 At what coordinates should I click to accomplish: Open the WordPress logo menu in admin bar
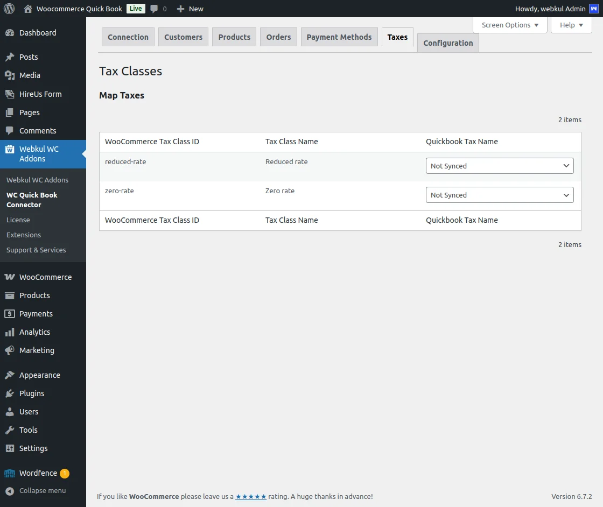pos(9,9)
